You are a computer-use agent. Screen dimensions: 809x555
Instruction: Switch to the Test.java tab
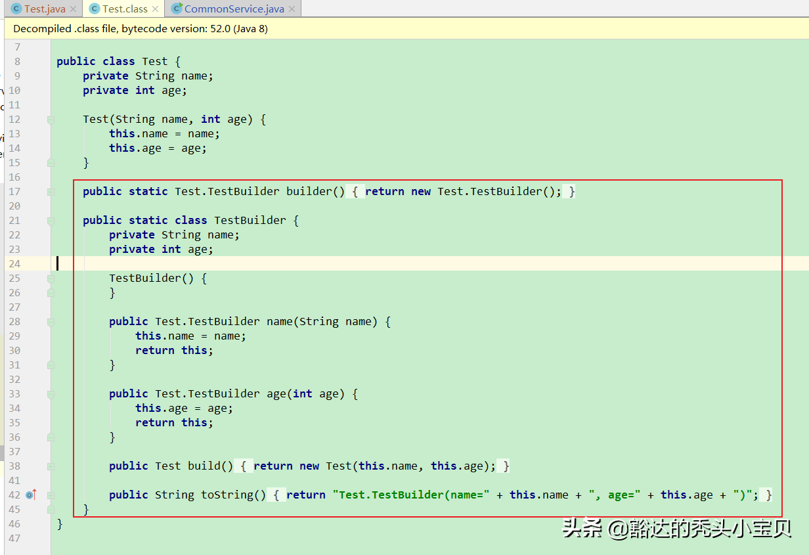pos(45,9)
